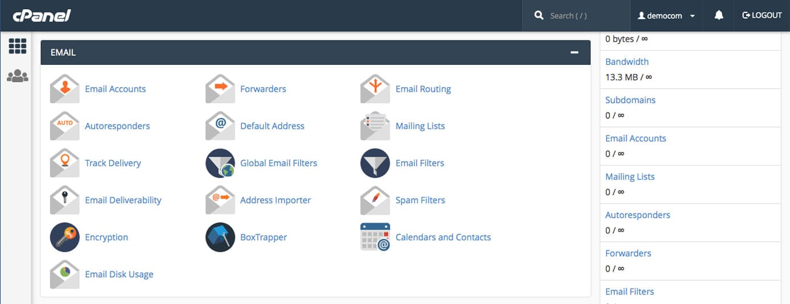Click the Email Disk Usage pie icon
Screen dimensions: 790x304
pyautogui.click(x=64, y=274)
